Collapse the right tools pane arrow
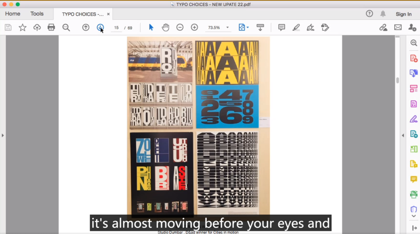This screenshot has width=420, height=234. (x=403, y=136)
